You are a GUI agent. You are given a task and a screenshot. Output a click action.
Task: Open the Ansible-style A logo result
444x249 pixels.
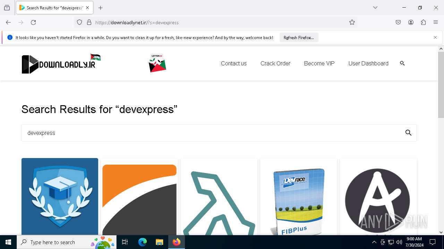click(x=378, y=196)
